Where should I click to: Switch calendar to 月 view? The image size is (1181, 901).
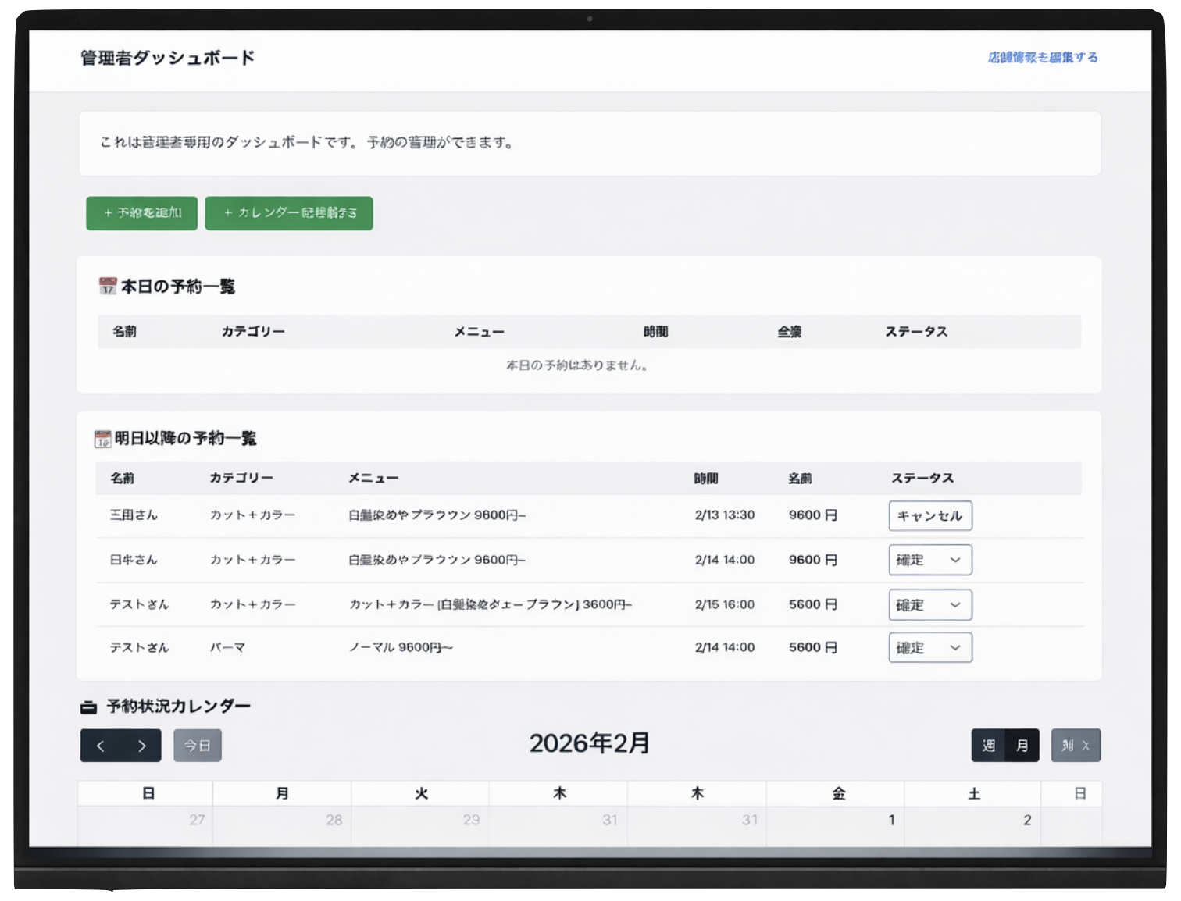pyautogui.click(x=1022, y=745)
